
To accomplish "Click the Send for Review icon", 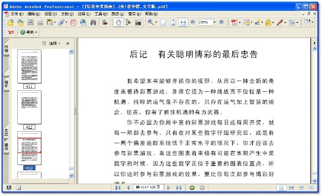I will (x=257, y=23).
